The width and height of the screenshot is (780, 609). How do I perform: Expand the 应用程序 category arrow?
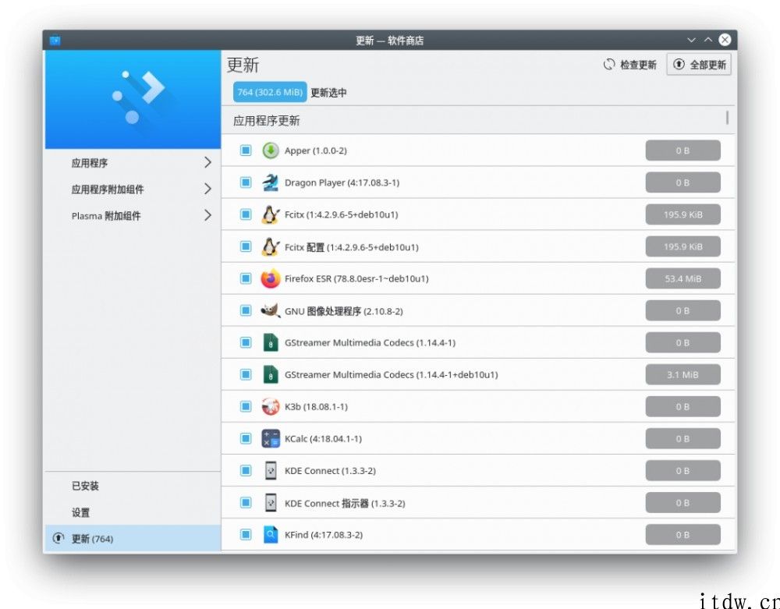[208, 162]
